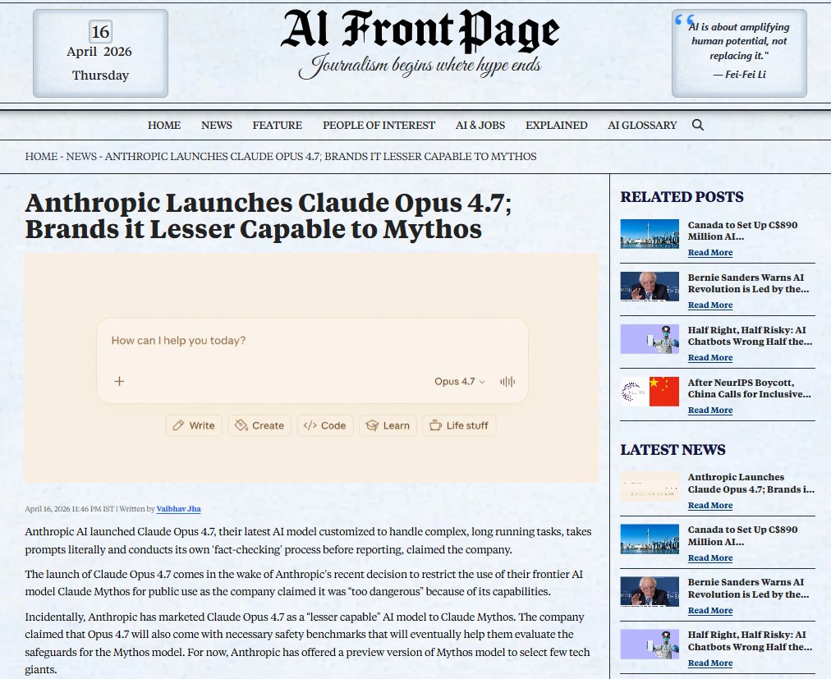The width and height of the screenshot is (831, 679).
Task: Open the EXPLAINED navigation item
Action: pyautogui.click(x=557, y=125)
